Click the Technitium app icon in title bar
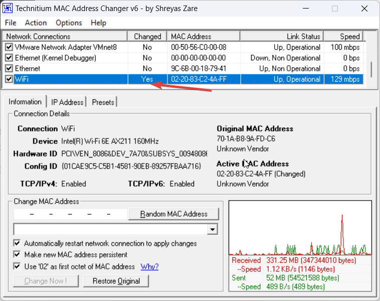 (x=8, y=8)
